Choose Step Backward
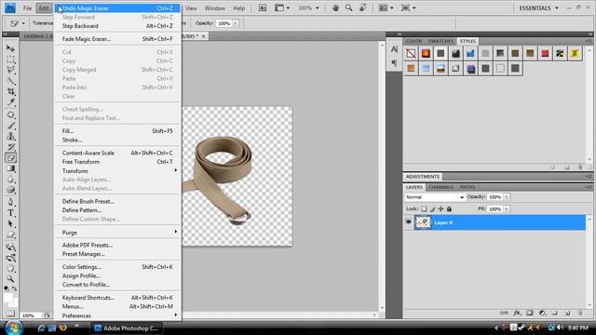This screenshot has height=335, width=596. coord(117,26)
